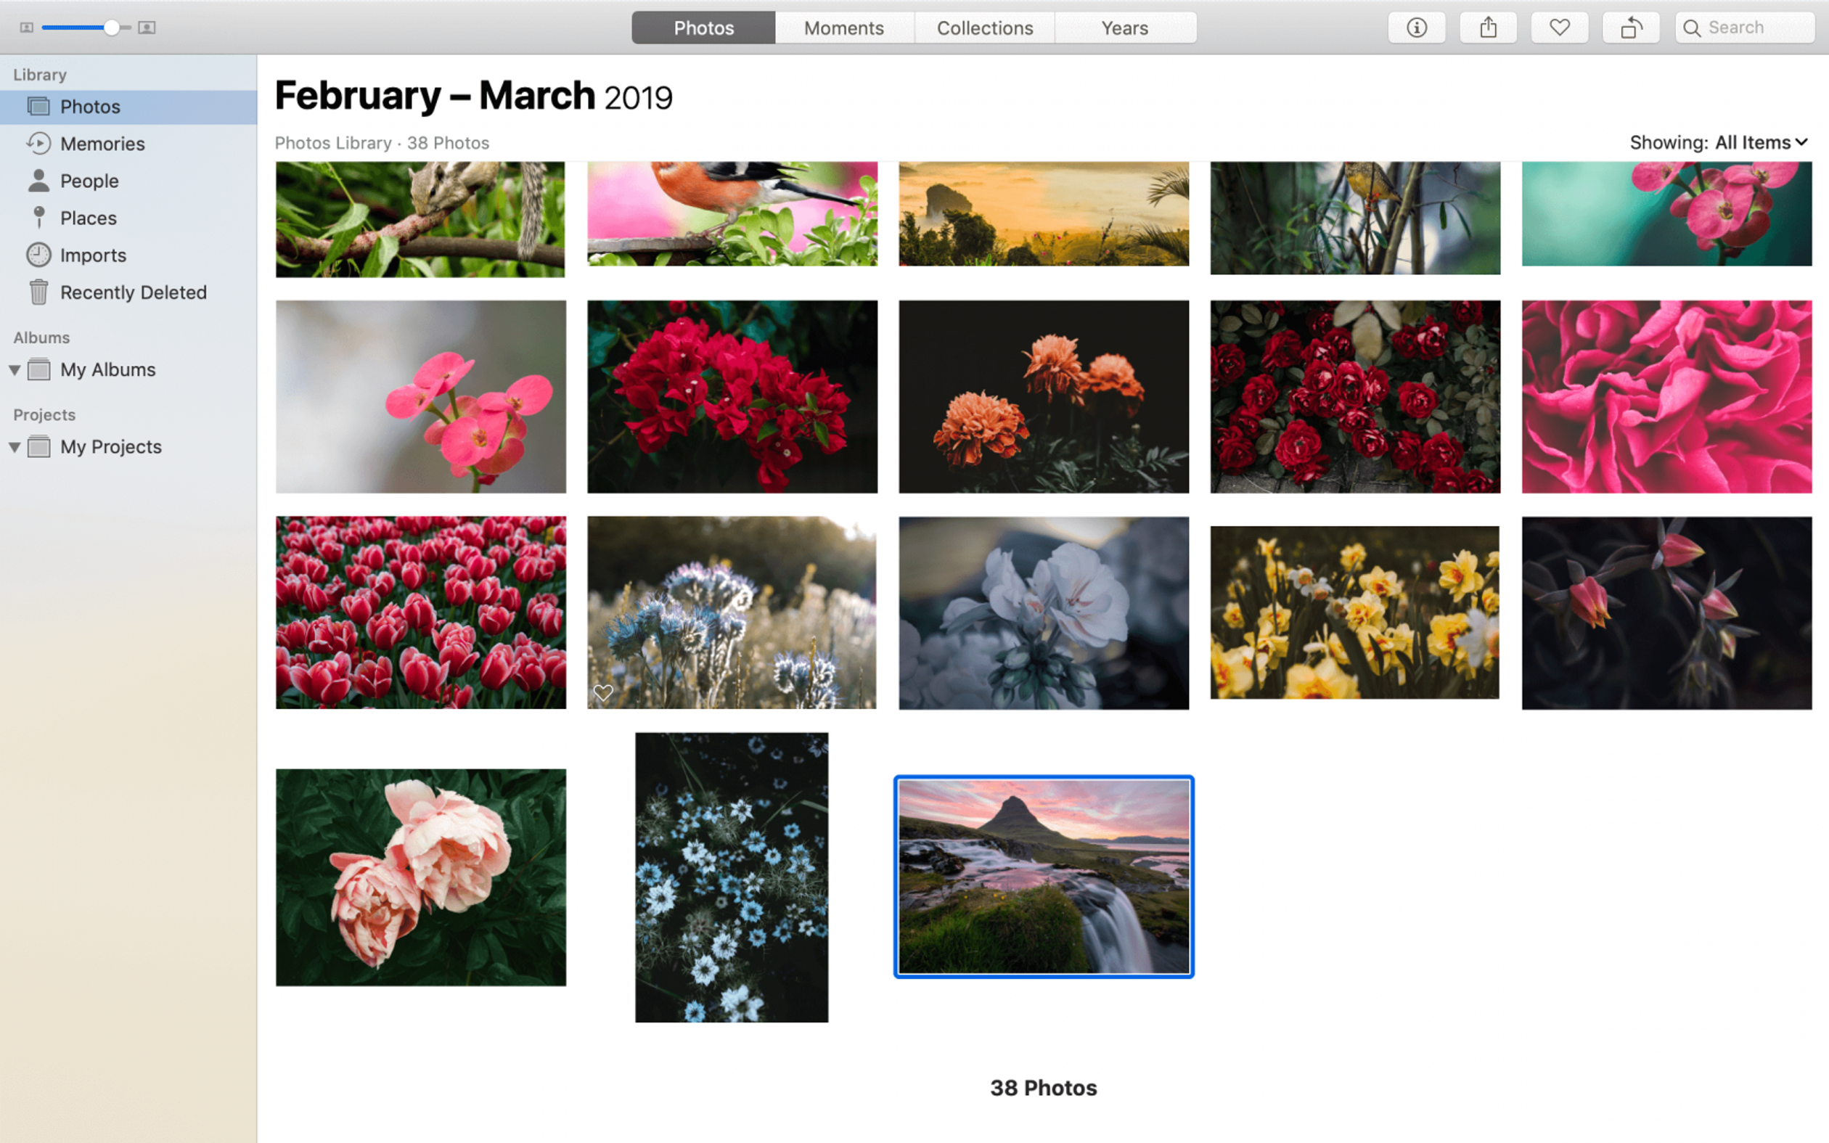The image size is (1829, 1143).
Task: Click the People sidebar icon
Action: 38,181
